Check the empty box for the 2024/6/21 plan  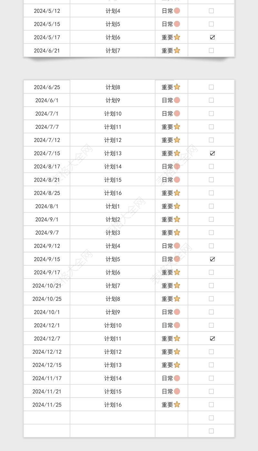pyautogui.click(x=211, y=50)
